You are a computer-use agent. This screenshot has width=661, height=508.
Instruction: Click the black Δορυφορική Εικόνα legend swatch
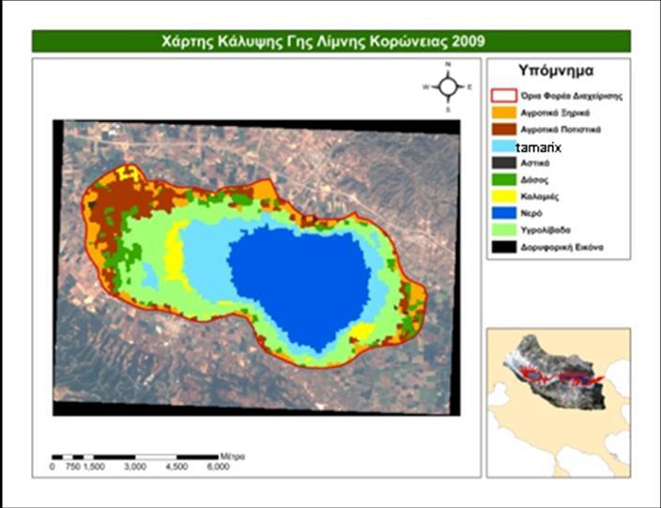tap(504, 247)
